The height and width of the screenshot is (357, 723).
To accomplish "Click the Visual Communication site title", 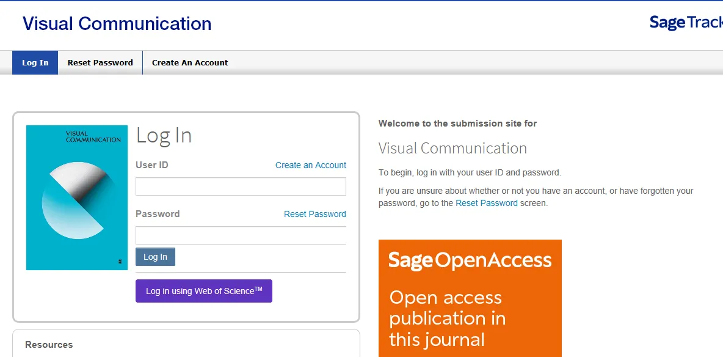I will pyautogui.click(x=117, y=24).
